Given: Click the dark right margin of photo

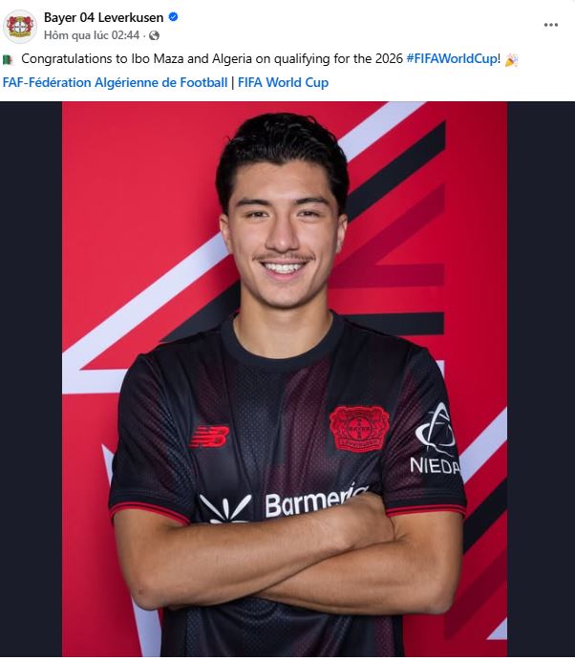Looking at the screenshot, I should [542, 379].
